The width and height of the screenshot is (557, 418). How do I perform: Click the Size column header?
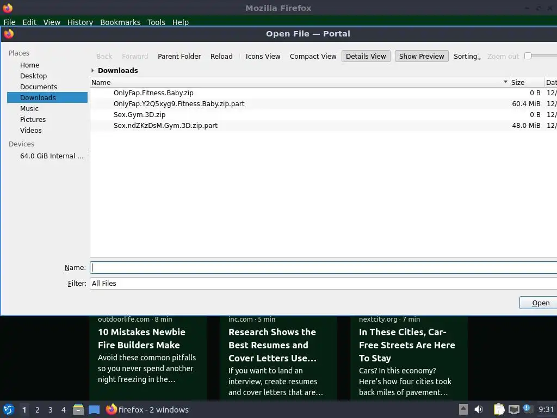click(x=527, y=82)
